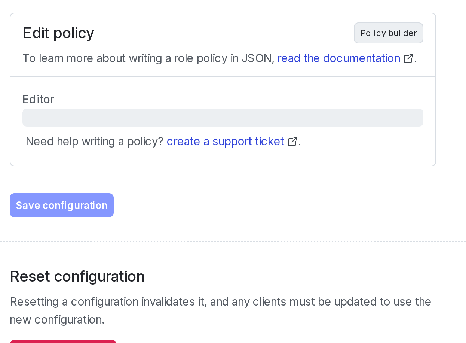Screen dimensions: 466x343
Task: Select the Editor label text
Action: pyautogui.click(x=38, y=99)
